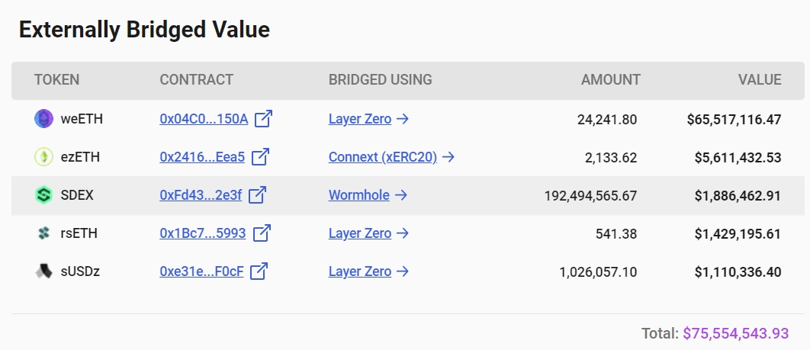The height and width of the screenshot is (350, 810).
Task: Open external link icon beside 0x2416...Eea5
Action: [260, 157]
